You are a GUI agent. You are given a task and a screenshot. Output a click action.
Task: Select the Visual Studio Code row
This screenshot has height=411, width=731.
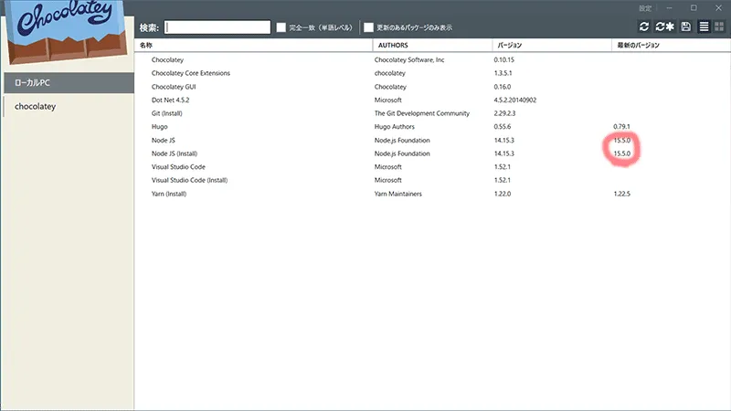[x=432, y=167]
